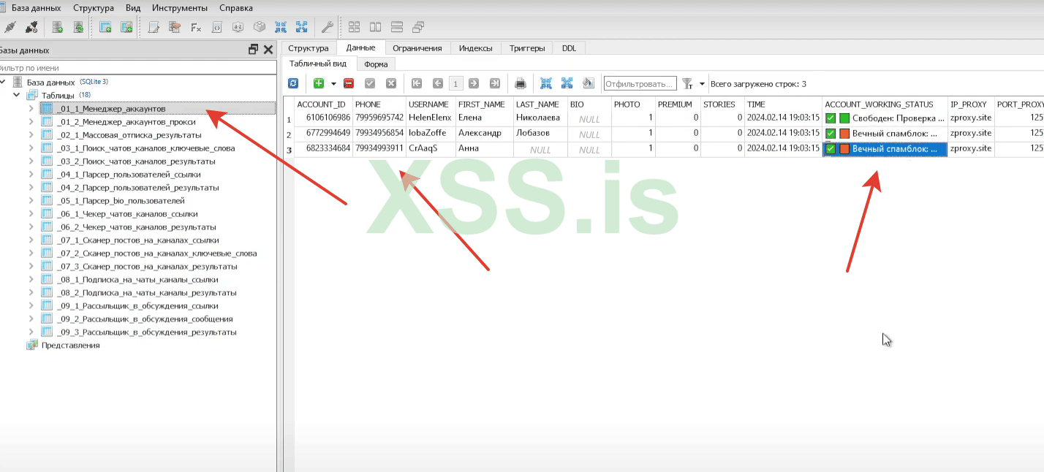Delete selected row with red minus icon

click(349, 83)
